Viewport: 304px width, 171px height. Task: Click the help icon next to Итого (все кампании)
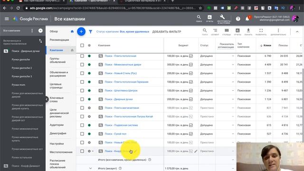[150, 160]
